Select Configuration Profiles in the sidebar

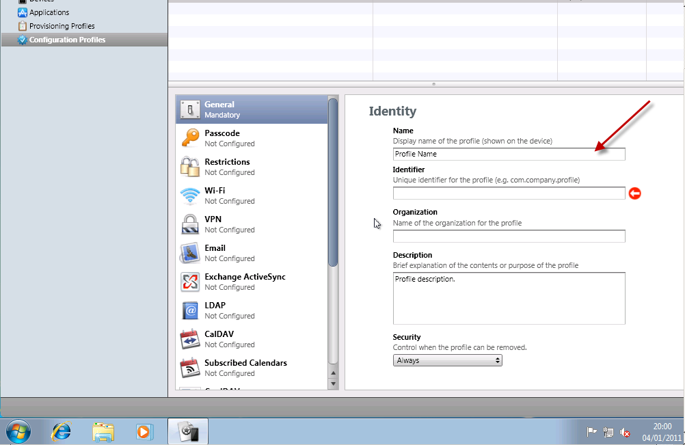[67, 40]
